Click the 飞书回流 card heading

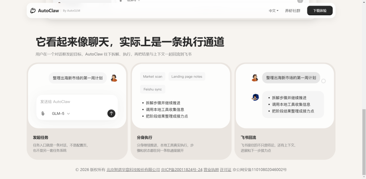(x=248, y=137)
